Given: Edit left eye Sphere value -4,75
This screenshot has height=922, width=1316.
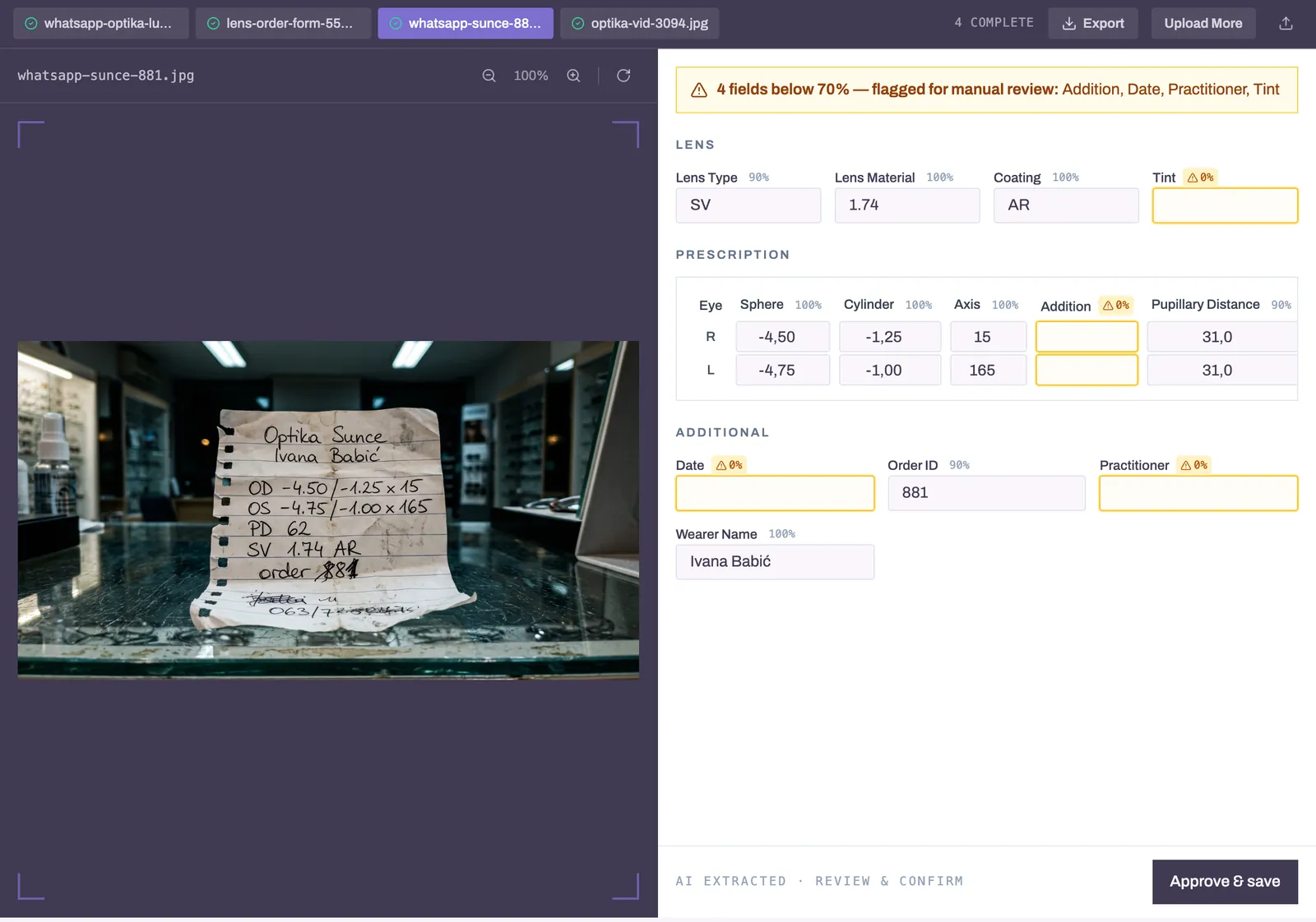Looking at the screenshot, I should (x=782, y=371).
